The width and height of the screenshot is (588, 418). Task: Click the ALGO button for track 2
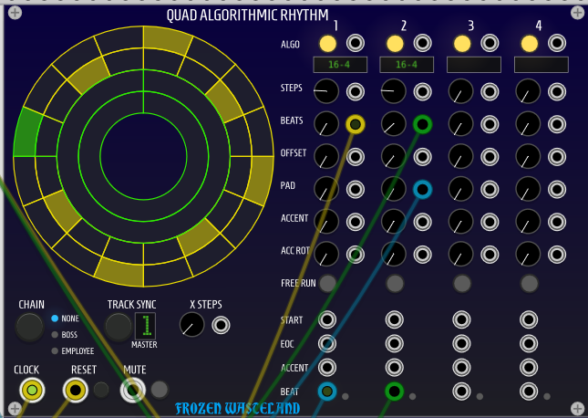point(395,44)
